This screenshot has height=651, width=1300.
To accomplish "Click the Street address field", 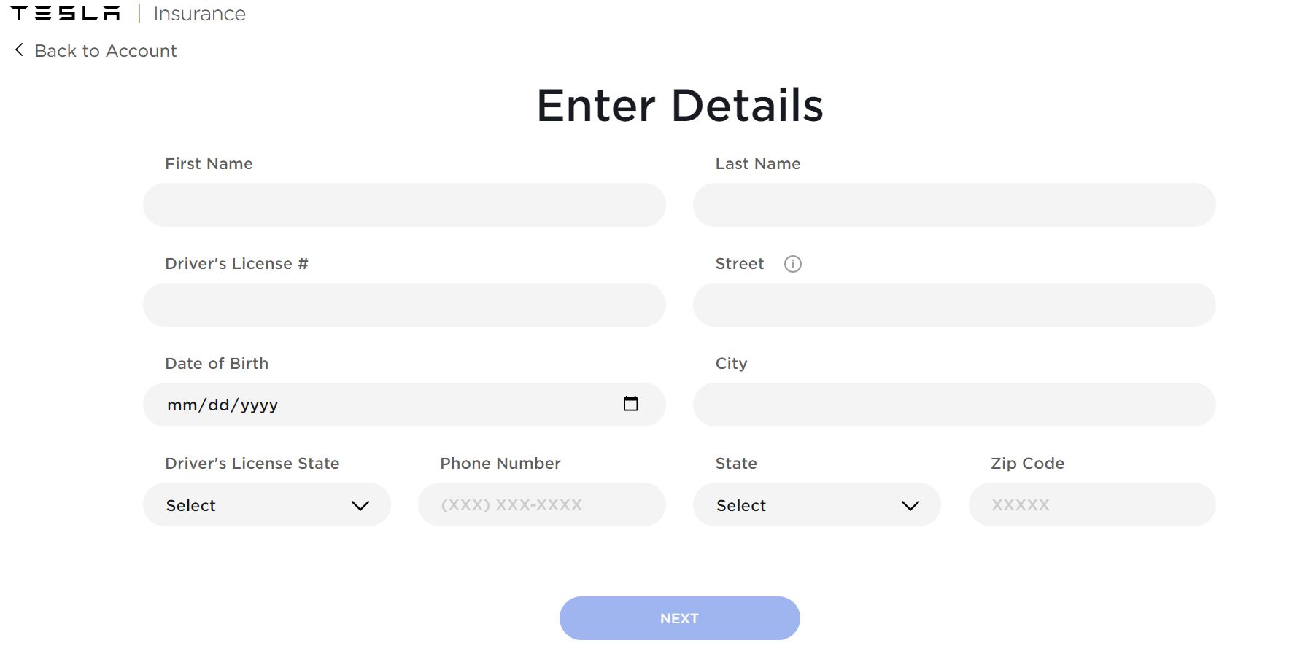I will pos(954,305).
